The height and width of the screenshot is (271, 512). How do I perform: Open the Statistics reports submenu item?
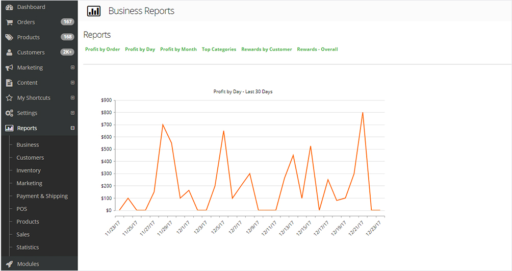click(x=28, y=247)
